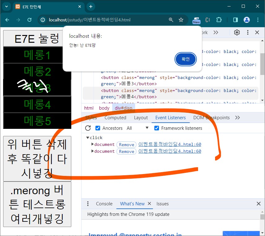Toggle the browser side panel icon
This screenshot has height=236, width=265.
(236, 20)
